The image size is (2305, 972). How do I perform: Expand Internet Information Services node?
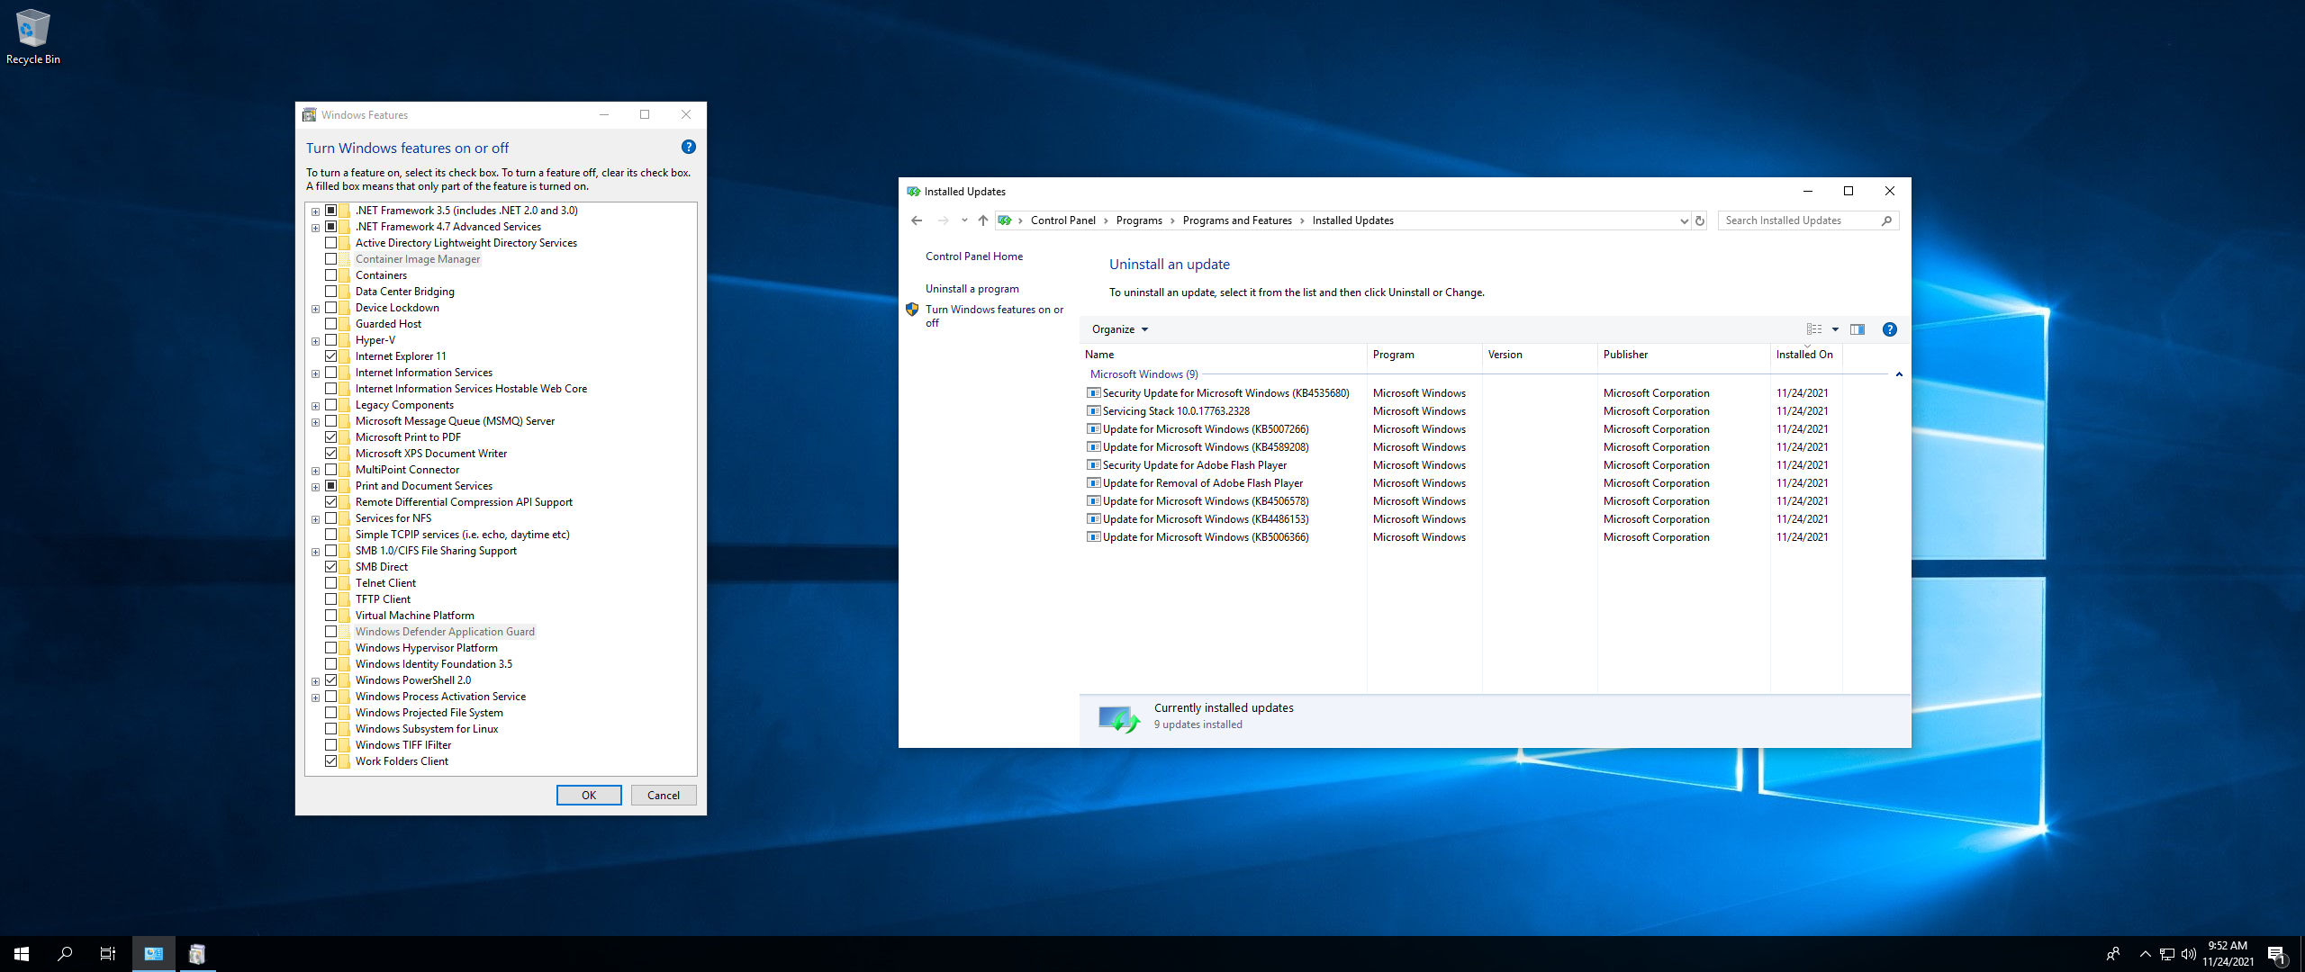(x=315, y=373)
